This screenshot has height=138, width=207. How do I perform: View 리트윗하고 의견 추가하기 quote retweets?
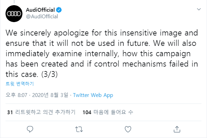pos(45,112)
